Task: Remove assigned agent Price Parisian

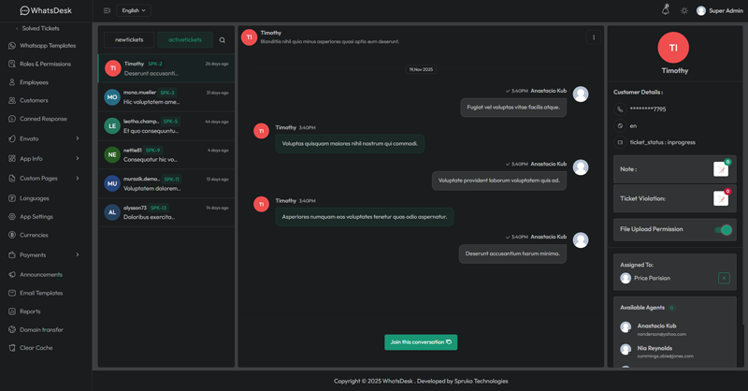Action: tap(724, 278)
